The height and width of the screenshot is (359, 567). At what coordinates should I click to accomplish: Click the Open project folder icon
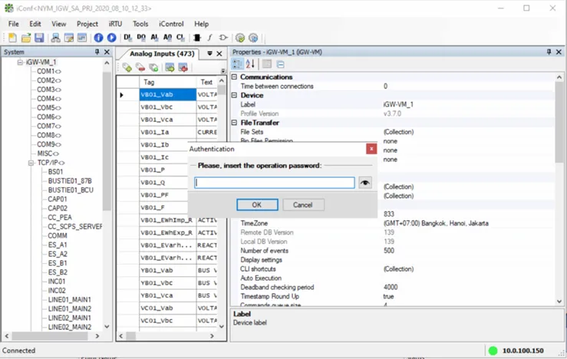[x=25, y=38]
